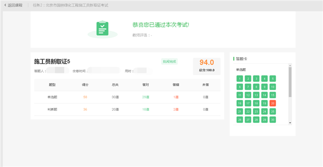
Task: Click the 答题卡 panel heading
Action: 241,59
